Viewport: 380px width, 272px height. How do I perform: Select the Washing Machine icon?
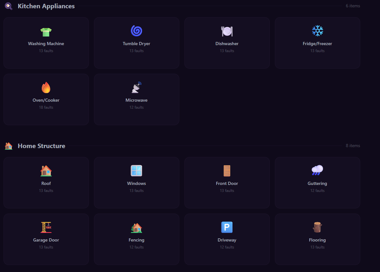click(x=46, y=31)
